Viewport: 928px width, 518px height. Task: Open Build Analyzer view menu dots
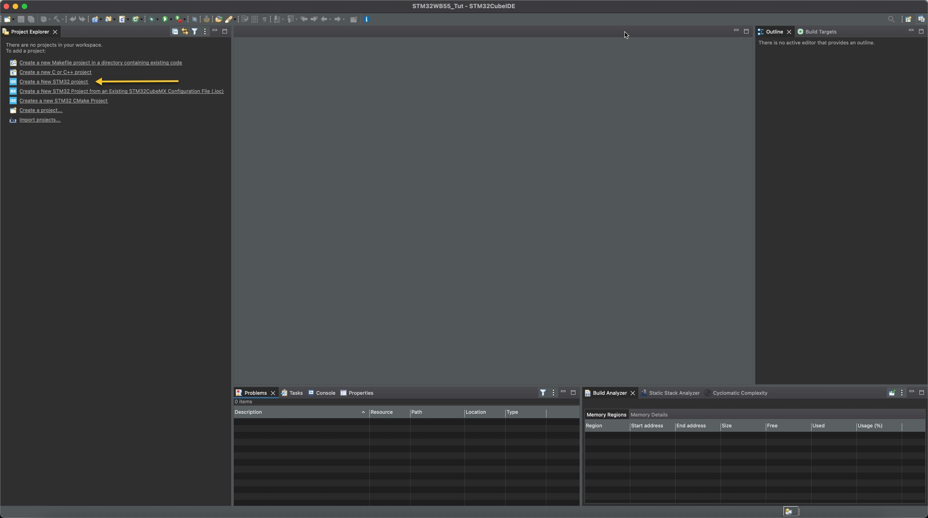(902, 393)
